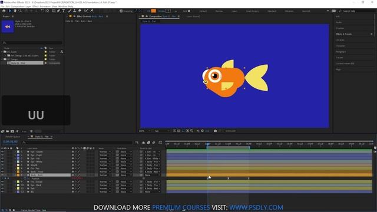Viewport: 377px width, 212px height.
Task: Select the Eraser tool
Action: [x=80, y=11]
